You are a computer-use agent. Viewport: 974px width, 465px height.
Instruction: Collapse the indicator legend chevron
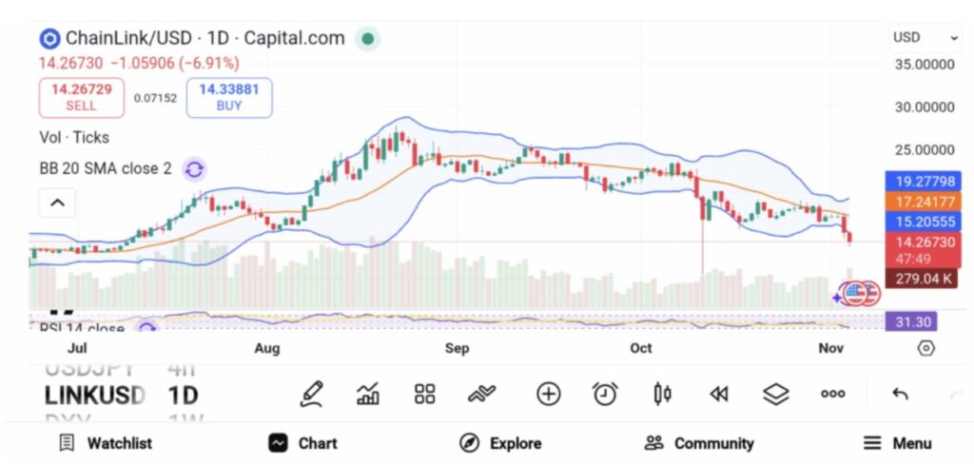pyautogui.click(x=57, y=202)
